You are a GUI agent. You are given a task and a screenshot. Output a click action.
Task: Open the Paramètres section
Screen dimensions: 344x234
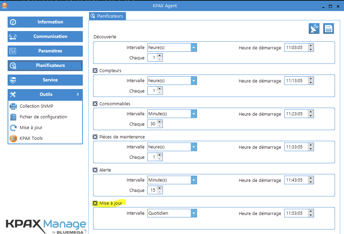(45, 51)
